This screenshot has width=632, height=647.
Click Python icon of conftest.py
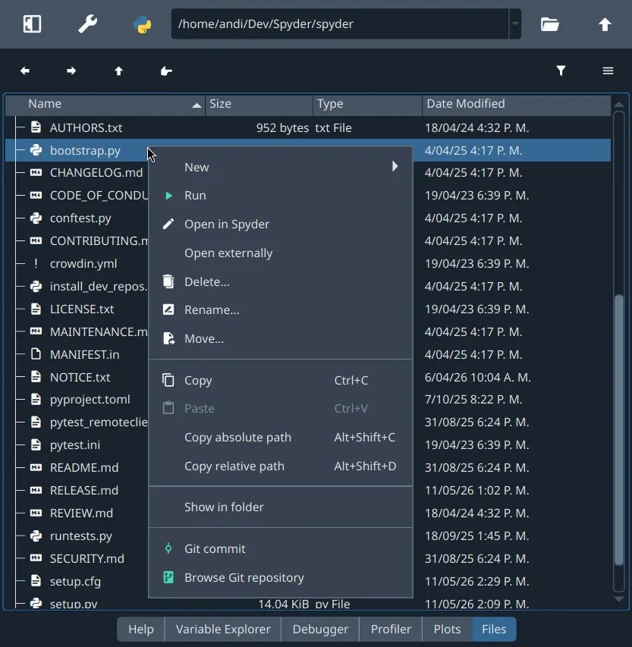coord(36,218)
